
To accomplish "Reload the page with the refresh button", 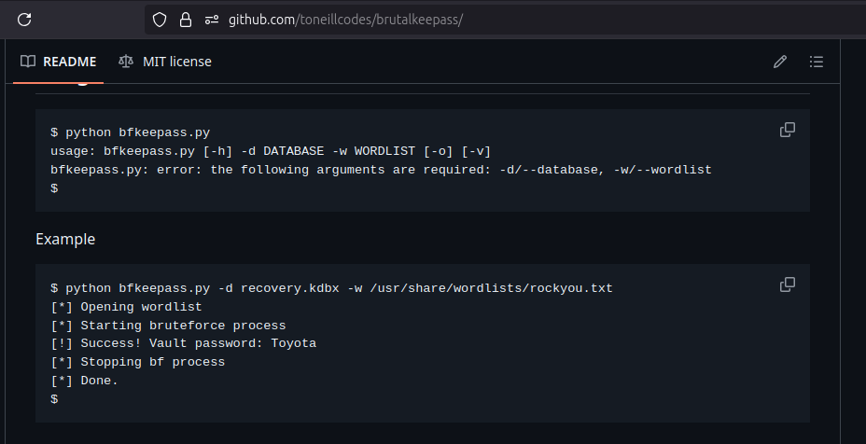I will (x=25, y=19).
